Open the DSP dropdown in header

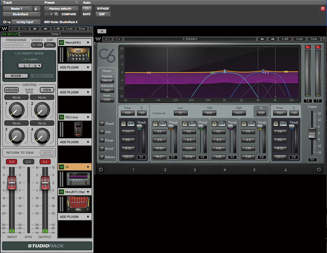pyautogui.click(x=103, y=14)
